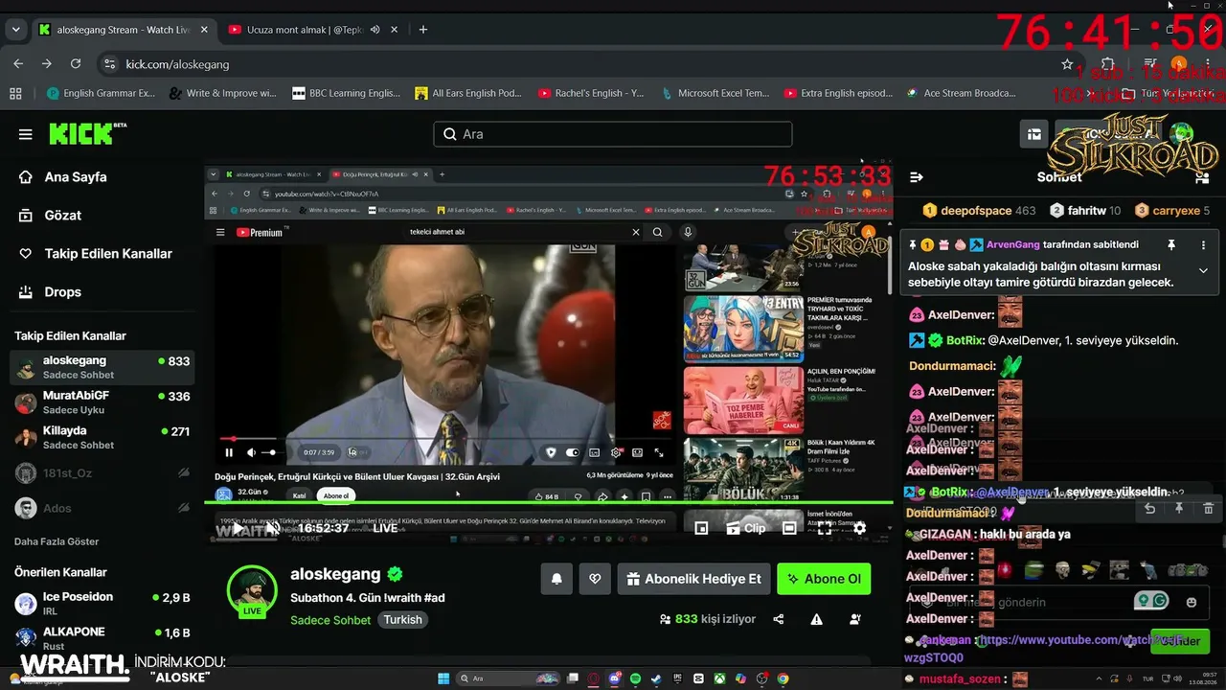Go to the Kick logo homepage

87,134
